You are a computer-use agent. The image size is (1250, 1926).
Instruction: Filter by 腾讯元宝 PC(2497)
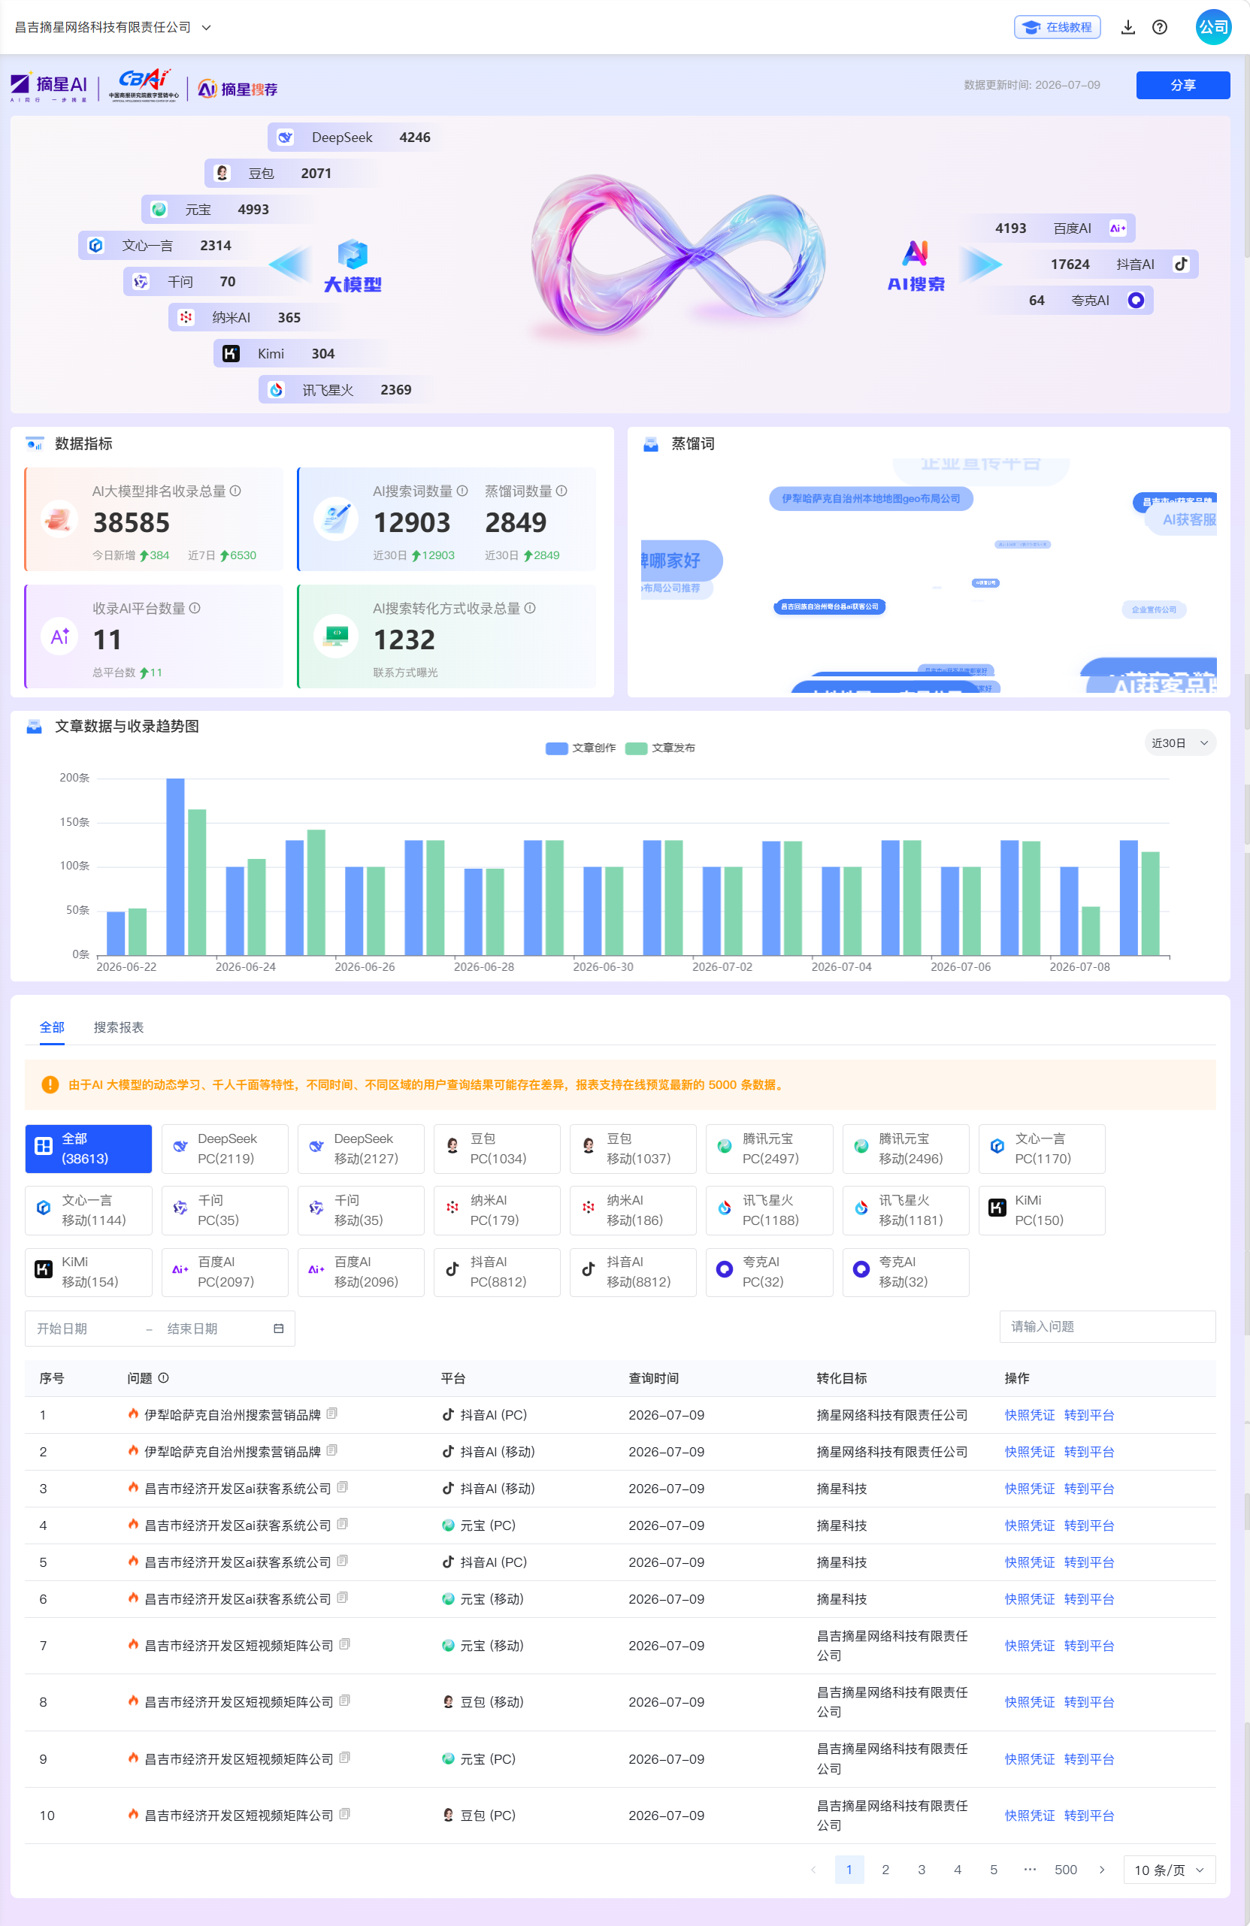click(769, 1148)
